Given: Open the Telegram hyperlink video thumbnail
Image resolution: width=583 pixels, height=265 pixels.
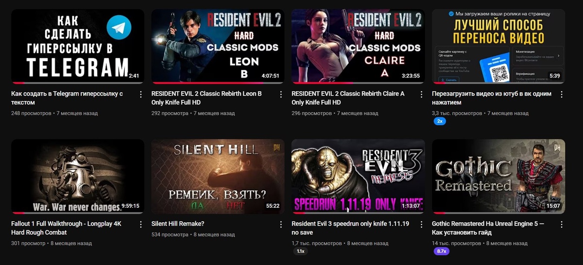Looking at the screenshot, I should pos(78,46).
